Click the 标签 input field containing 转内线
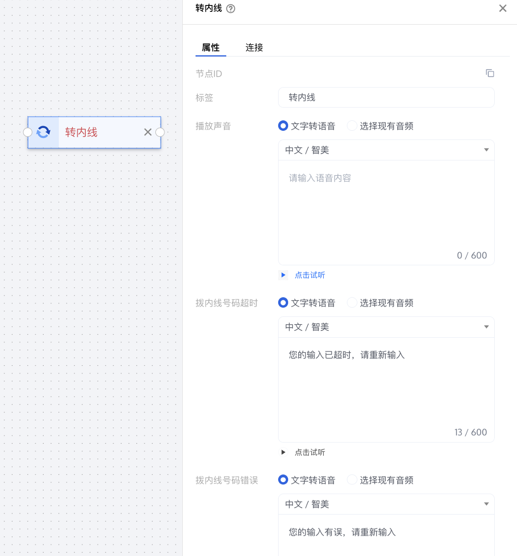This screenshot has height=556, width=517. (386, 98)
